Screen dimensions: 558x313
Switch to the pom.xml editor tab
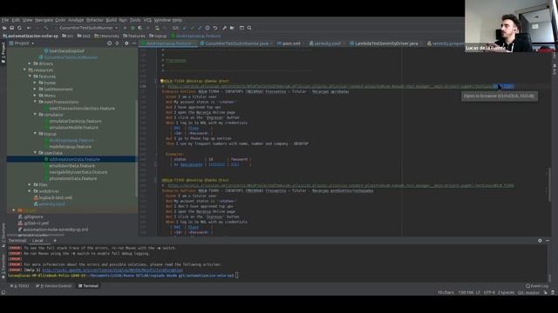point(289,43)
